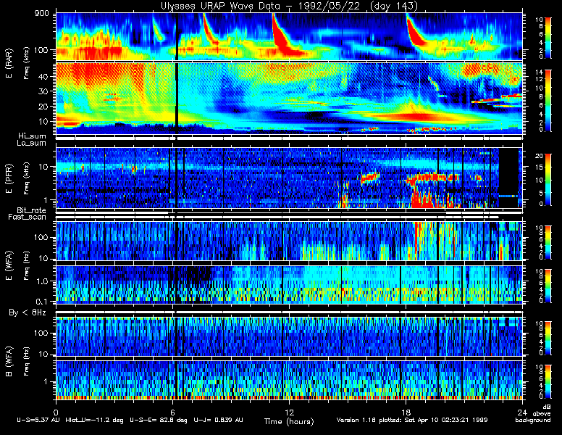
Task: Select the 'Bit_rate' status label
Action: (x=32, y=210)
